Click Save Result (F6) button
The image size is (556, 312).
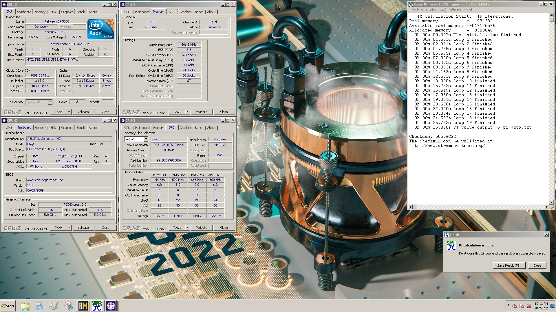point(509,265)
